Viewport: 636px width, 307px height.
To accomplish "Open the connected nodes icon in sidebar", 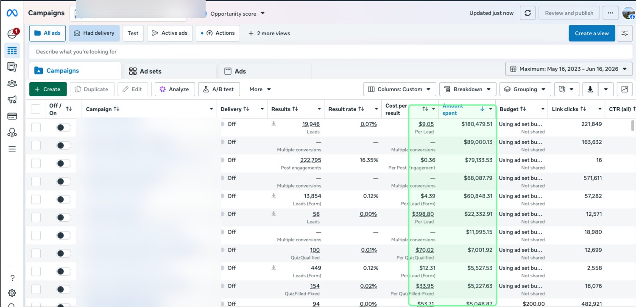I will point(12,132).
